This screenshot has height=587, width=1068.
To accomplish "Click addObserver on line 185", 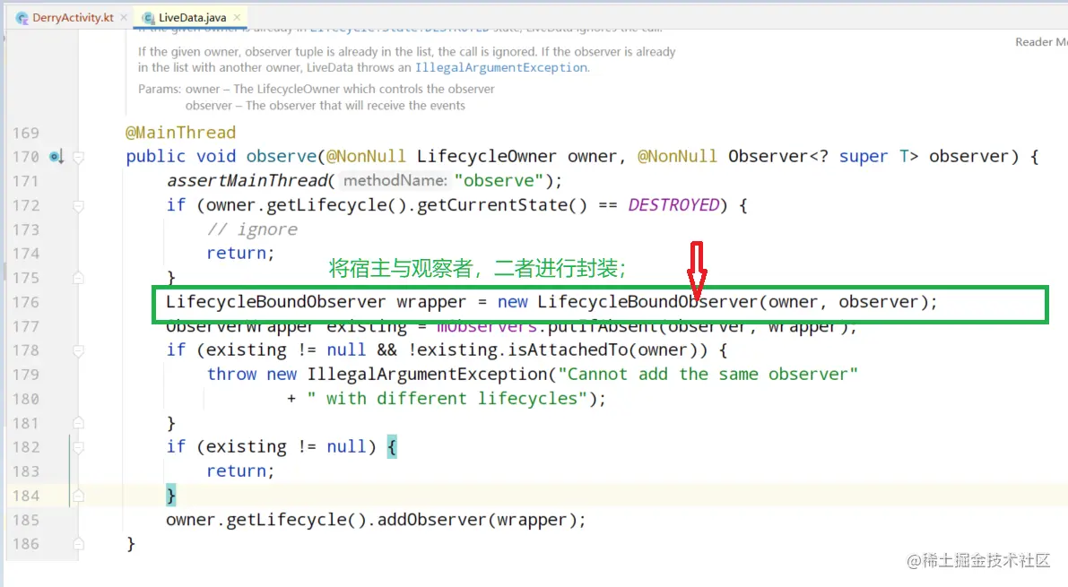I will [432, 520].
